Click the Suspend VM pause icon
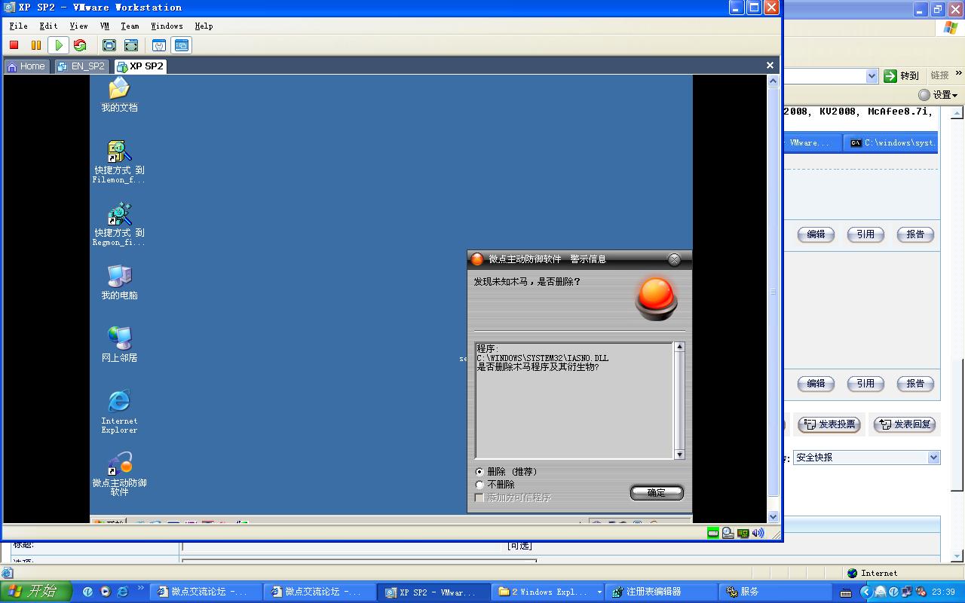The width and height of the screenshot is (965, 603). tap(35, 45)
